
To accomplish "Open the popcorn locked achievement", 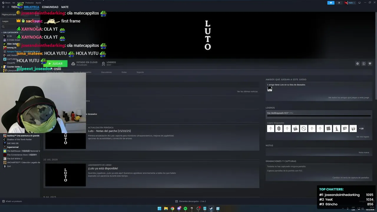I will (353, 128).
